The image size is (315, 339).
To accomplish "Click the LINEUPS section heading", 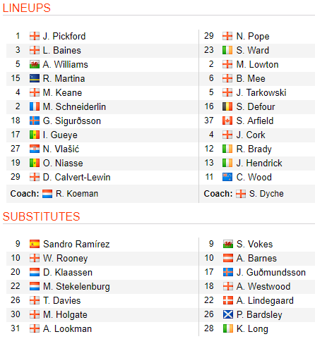I will (27, 8).
